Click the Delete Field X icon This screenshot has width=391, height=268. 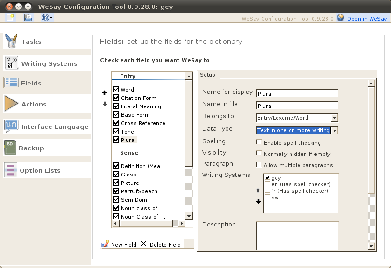tap(143, 244)
